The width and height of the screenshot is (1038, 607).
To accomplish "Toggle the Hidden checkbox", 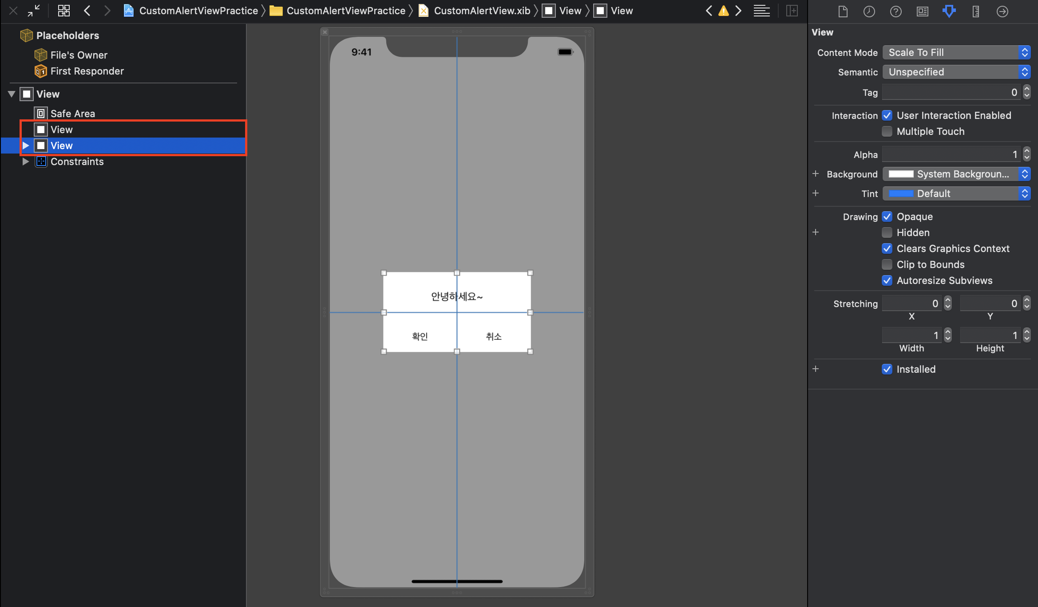I will [887, 233].
